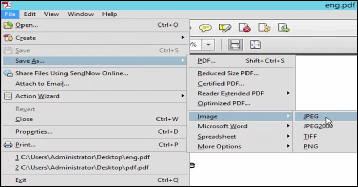Select Share Files Using SendNow Online
Viewport: 358px width, 187px height.
(95, 73)
